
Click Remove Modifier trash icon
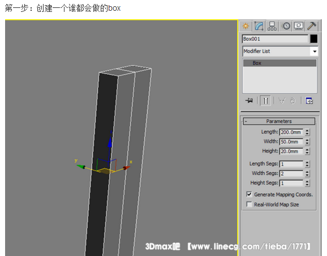pos(293,101)
